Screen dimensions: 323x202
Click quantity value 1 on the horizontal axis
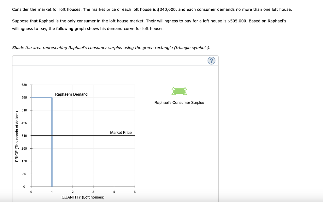click(51, 192)
